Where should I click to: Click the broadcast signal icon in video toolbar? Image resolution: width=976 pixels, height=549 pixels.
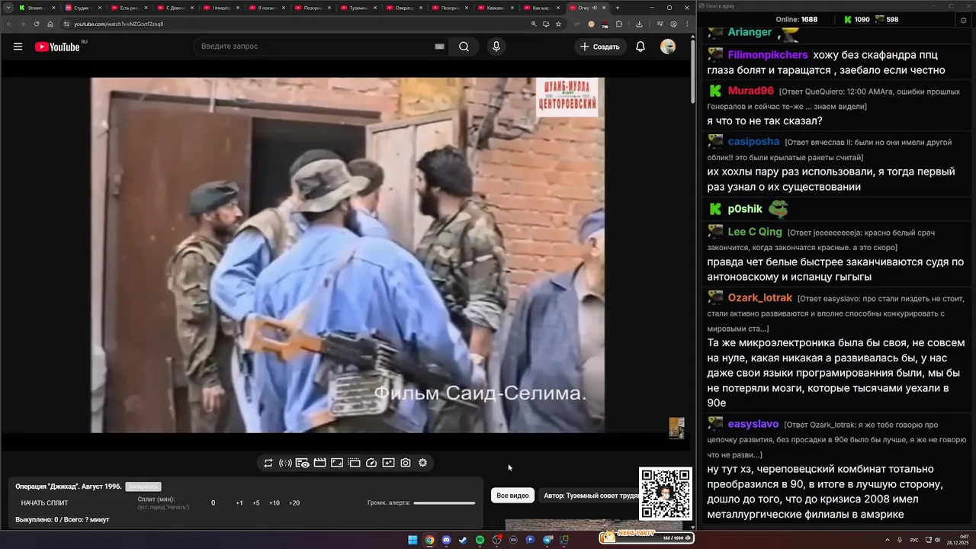tap(285, 463)
